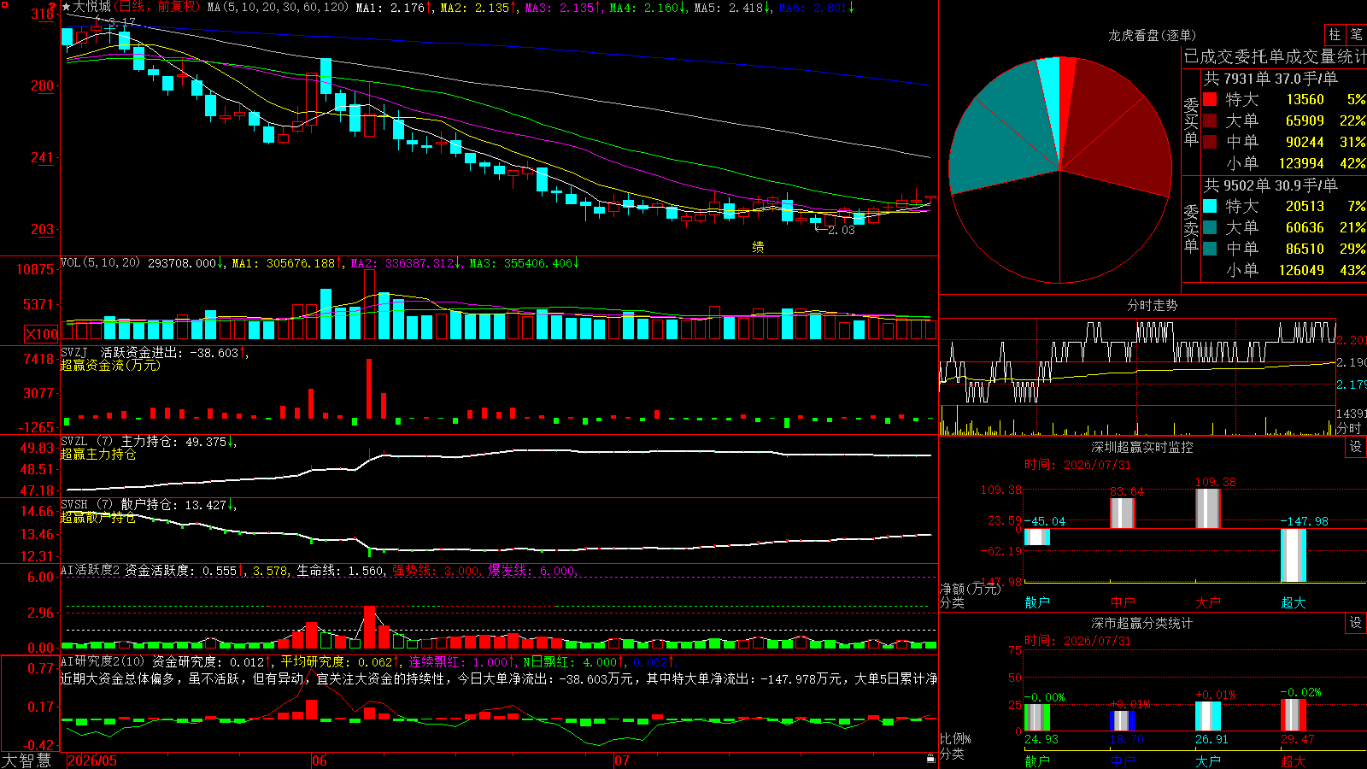Viewport: 1367px width, 769px height.
Task: Click the sell-side 特大 value 20513
Action: (x=1305, y=206)
